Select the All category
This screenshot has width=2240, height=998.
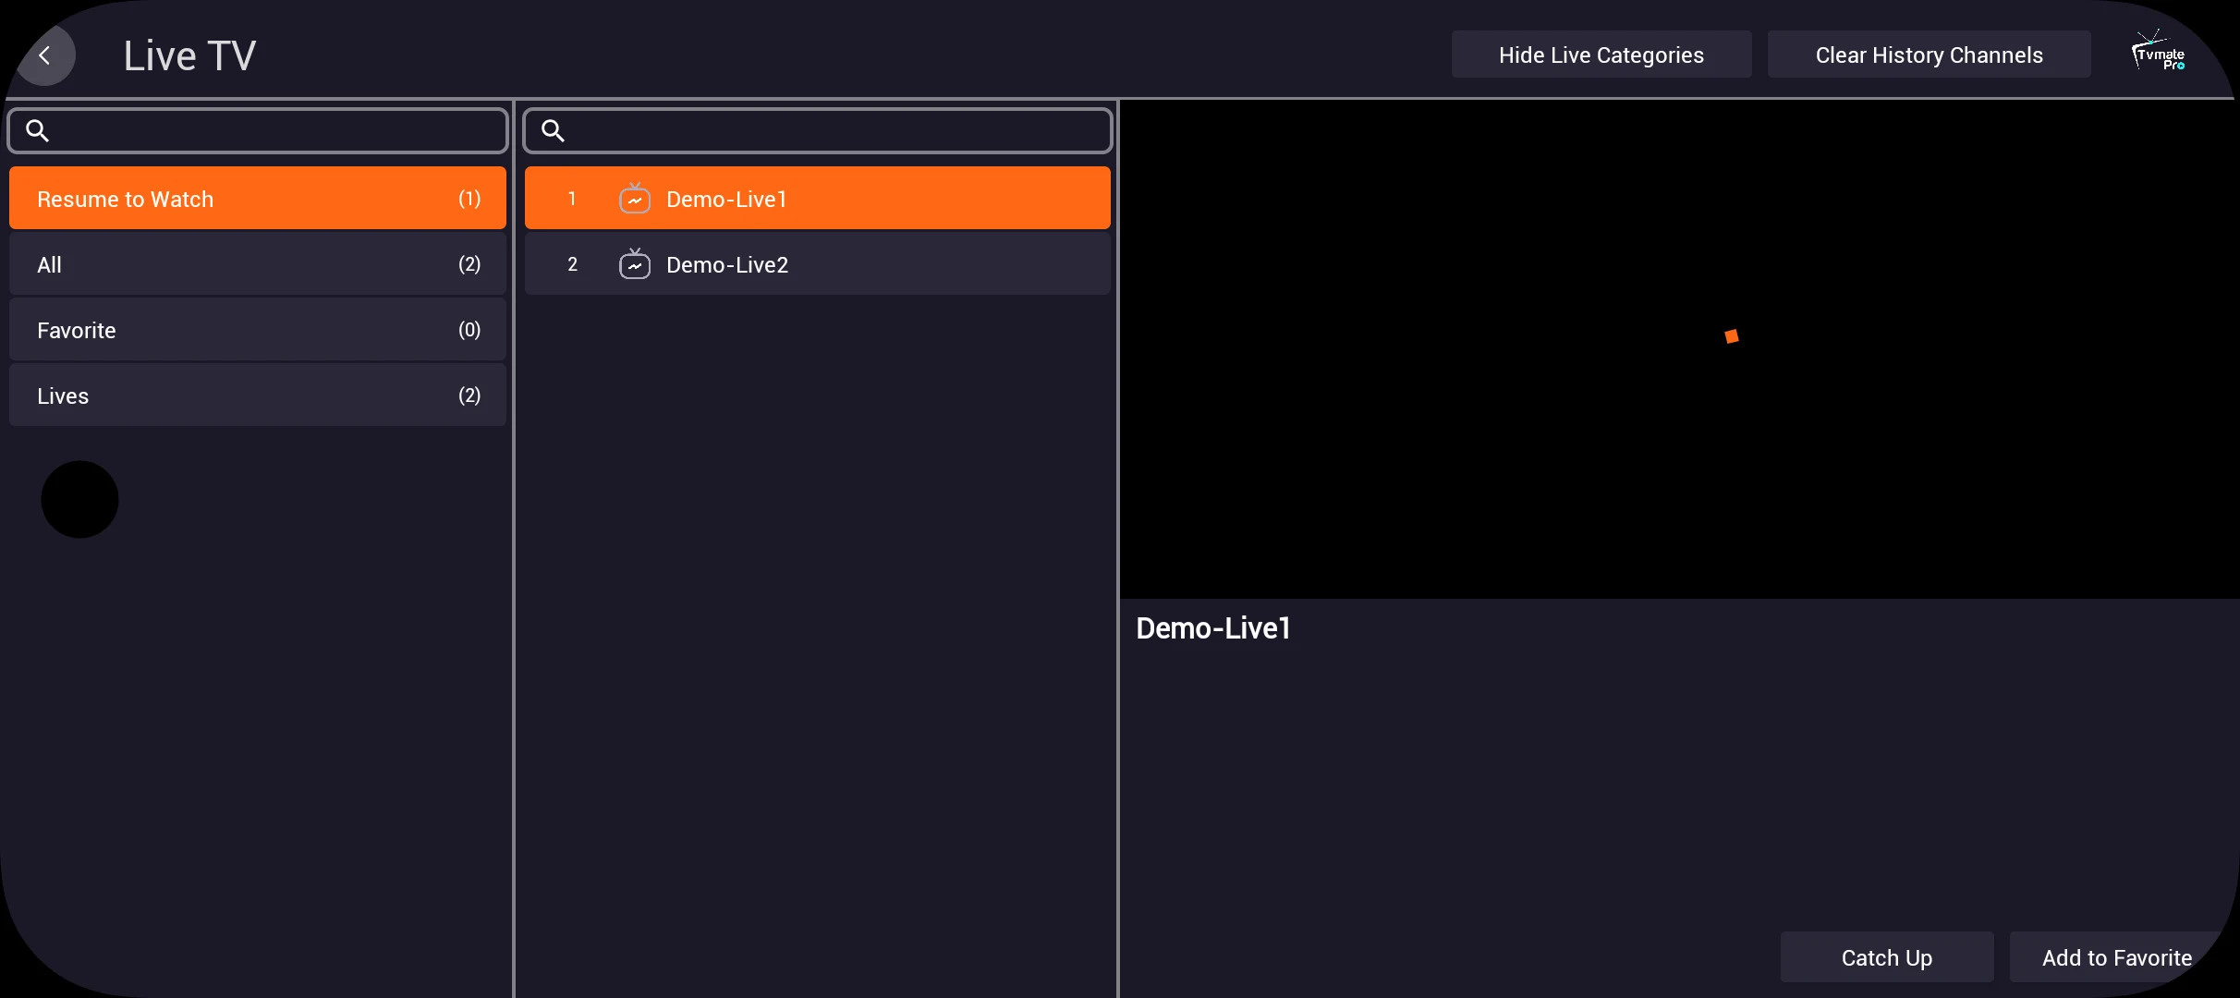point(258,263)
